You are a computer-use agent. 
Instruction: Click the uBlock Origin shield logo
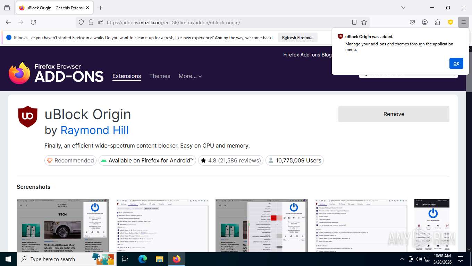click(28, 117)
